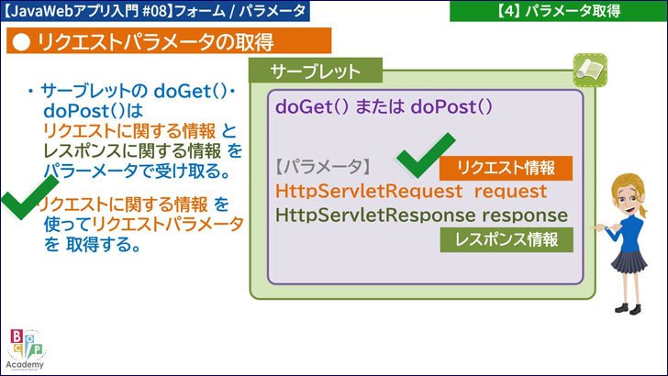Click the green checkmark beside リクエスト情報 label
668x376 pixels.
pos(425,155)
